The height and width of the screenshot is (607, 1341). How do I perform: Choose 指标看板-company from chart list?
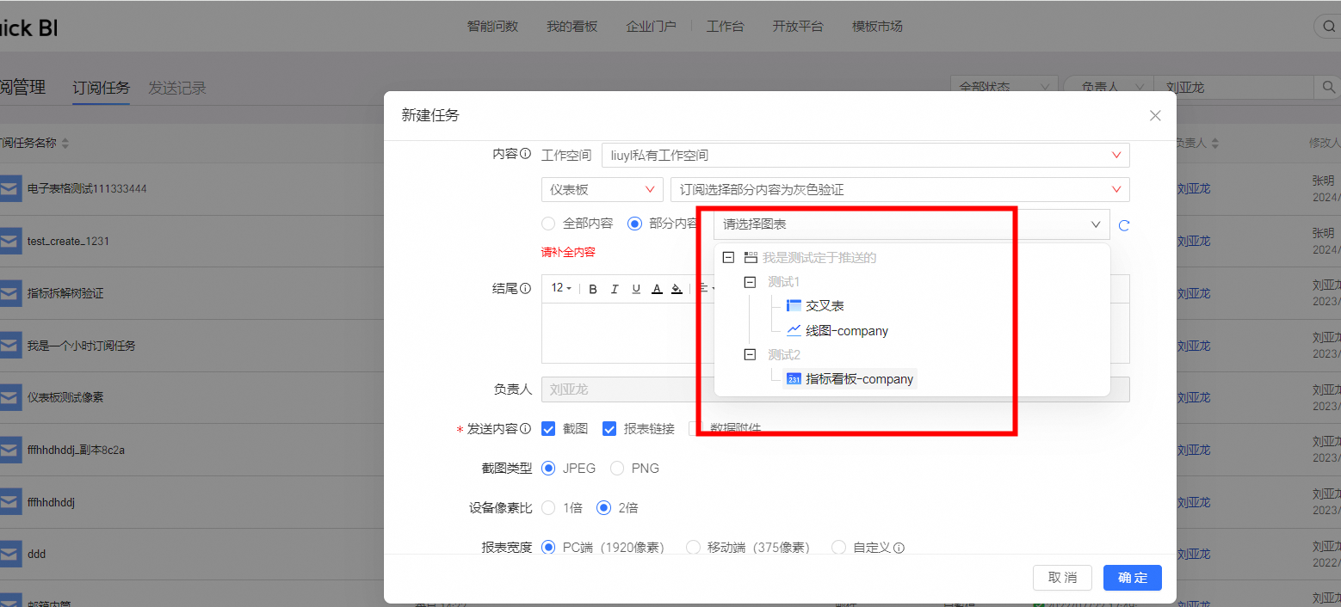[858, 379]
